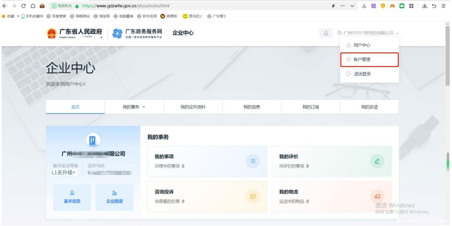Open the company account dropdown arrow
This screenshot has width=452, height=226.
tap(397, 33)
